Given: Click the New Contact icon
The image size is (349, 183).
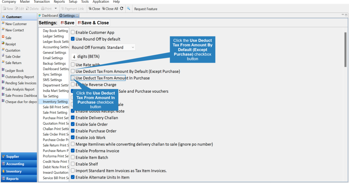Looking at the screenshot, I should pos(3,30).
